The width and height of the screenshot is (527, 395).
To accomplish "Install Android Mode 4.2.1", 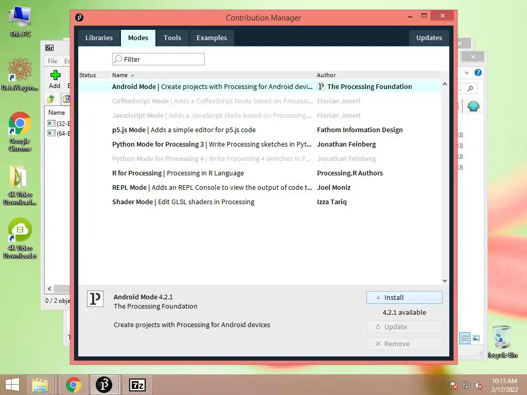I will (405, 298).
